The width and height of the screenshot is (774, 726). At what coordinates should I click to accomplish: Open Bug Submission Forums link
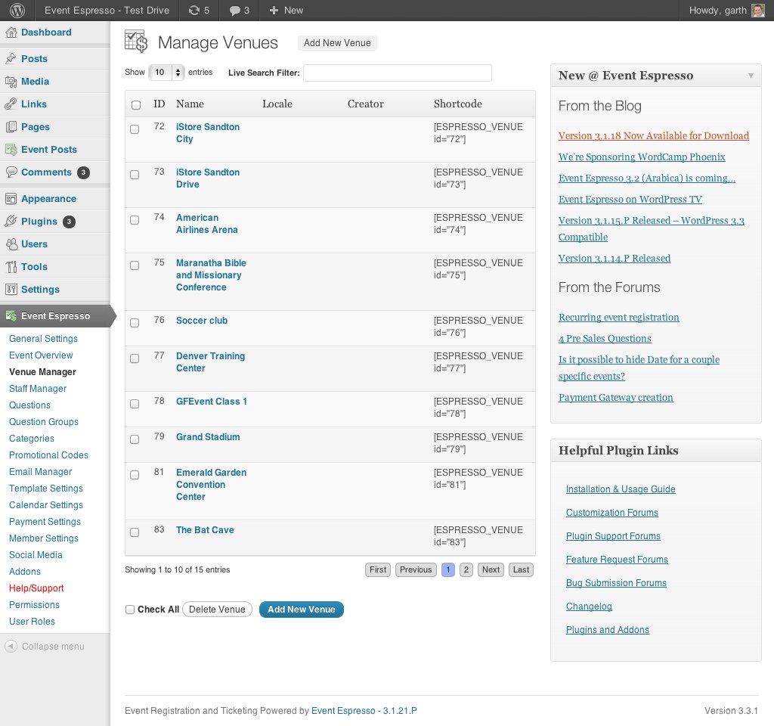[616, 583]
